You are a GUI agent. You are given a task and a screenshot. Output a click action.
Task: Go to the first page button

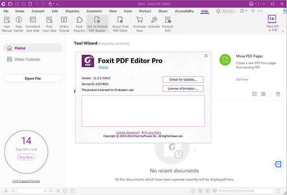coord(6,191)
